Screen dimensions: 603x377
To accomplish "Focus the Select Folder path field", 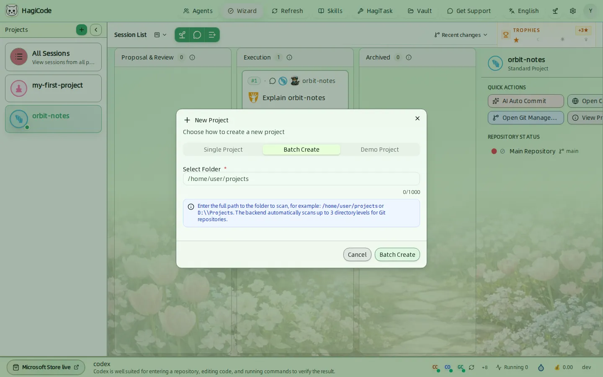I will tap(301, 179).
